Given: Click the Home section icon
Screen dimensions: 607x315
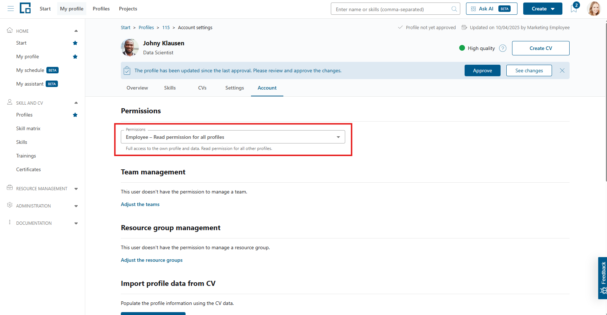Looking at the screenshot, I should (x=10, y=30).
